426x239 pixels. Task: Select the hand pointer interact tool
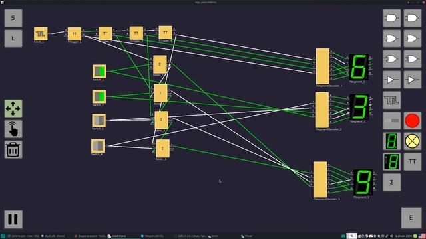(13, 129)
